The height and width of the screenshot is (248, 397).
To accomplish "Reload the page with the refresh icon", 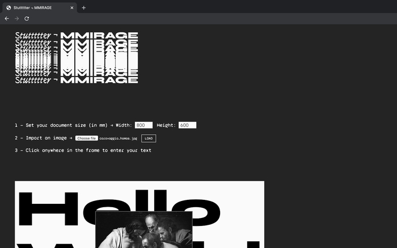I will click(27, 19).
